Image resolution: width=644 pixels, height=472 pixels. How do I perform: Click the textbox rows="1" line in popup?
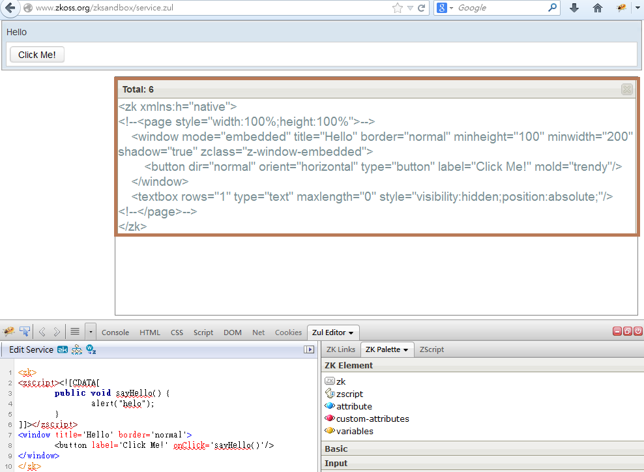[x=372, y=197]
